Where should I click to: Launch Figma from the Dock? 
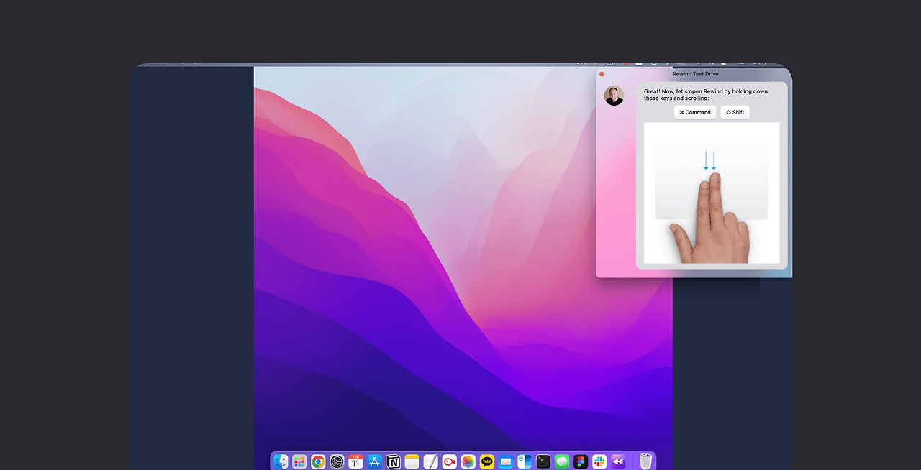[x=581, y=461]
